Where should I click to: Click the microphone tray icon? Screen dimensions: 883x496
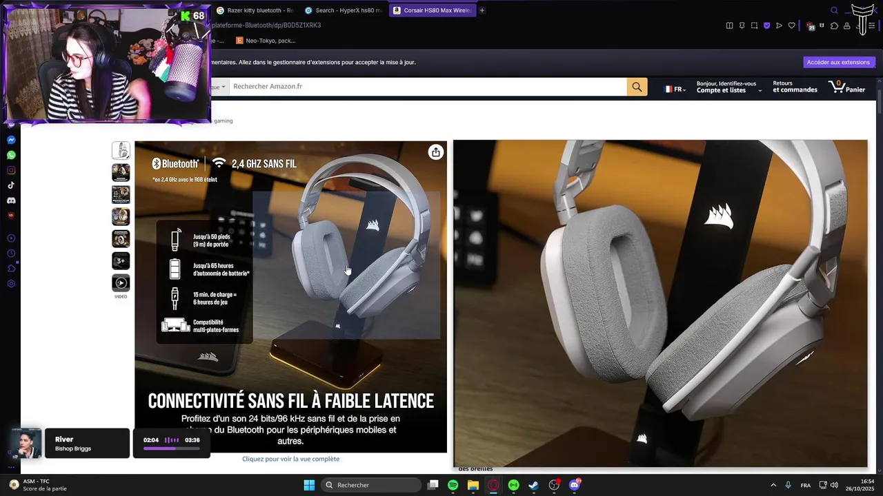coord(788,485)
